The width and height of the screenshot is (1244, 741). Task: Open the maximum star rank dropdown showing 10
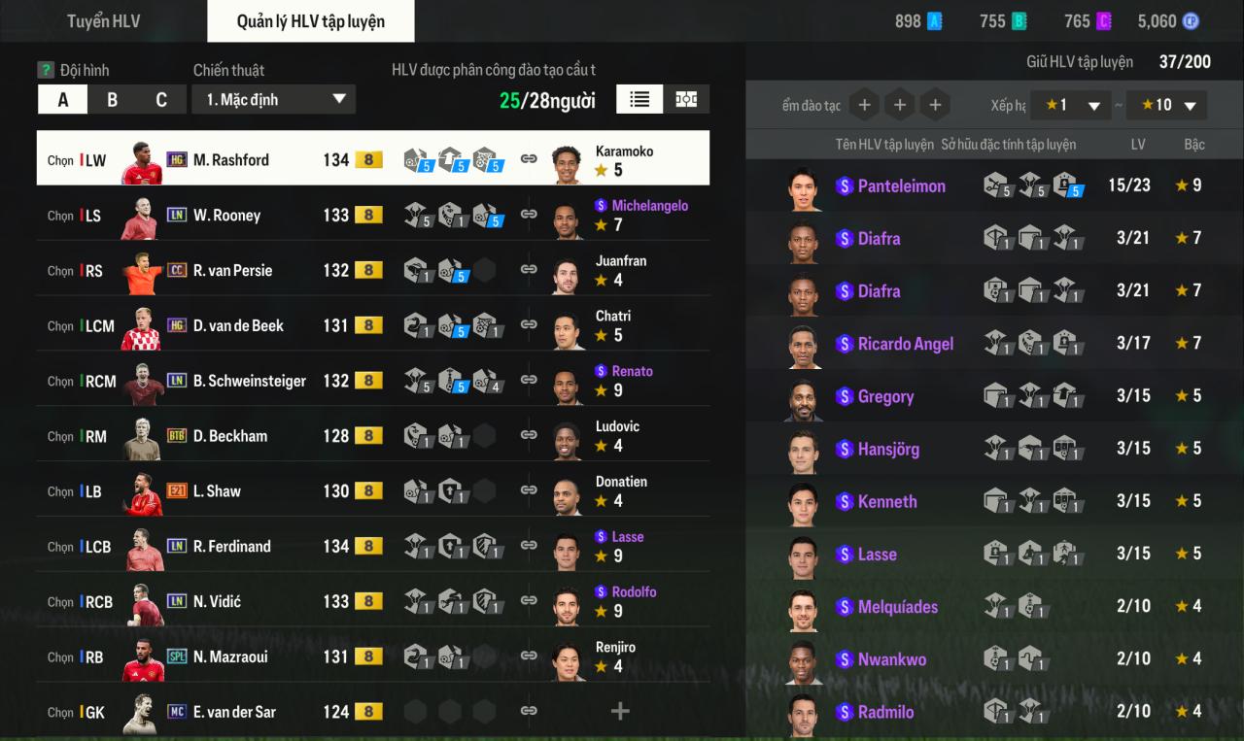(x=1166, y=105)
